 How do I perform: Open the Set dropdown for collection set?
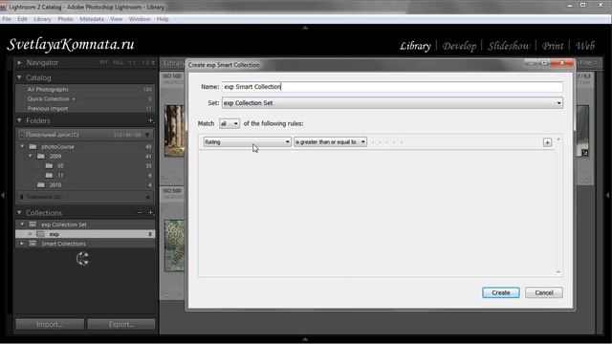[x=392, y=103]
